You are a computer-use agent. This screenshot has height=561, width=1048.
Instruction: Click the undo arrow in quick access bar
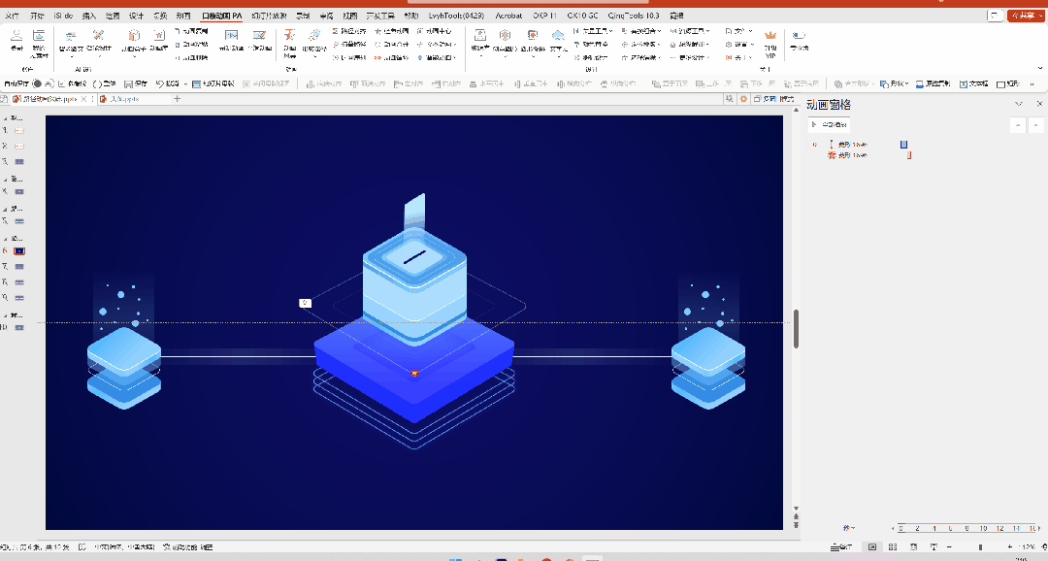coord(160,83)
